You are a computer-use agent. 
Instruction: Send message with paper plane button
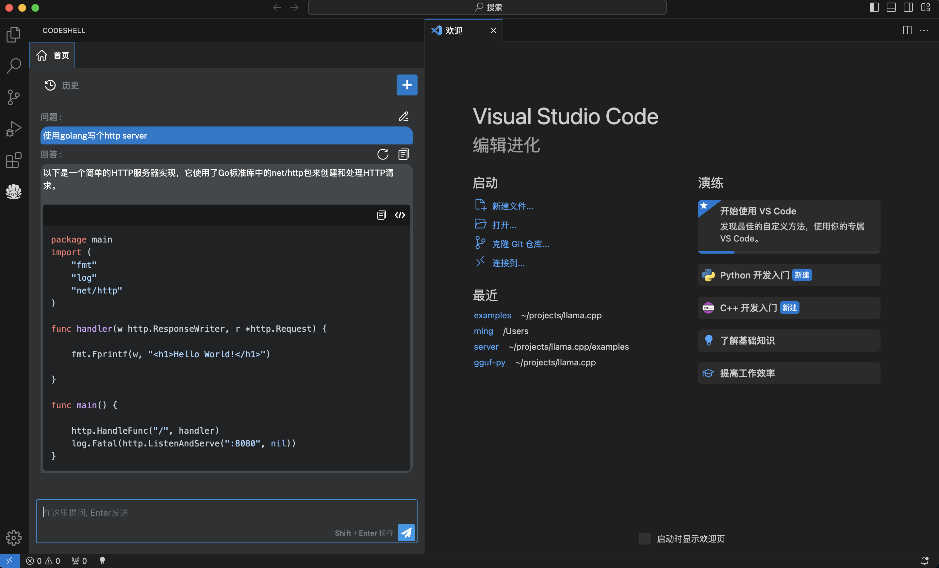click(406, 532)
